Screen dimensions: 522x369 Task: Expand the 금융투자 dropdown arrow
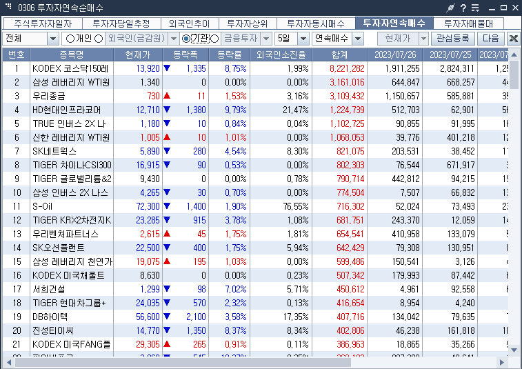pos(266,39)
